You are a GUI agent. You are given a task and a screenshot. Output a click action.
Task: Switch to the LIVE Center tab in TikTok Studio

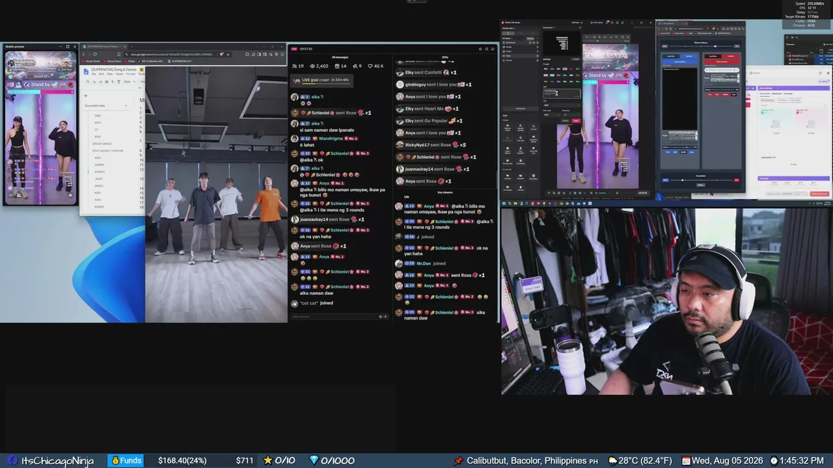[598, 22]
